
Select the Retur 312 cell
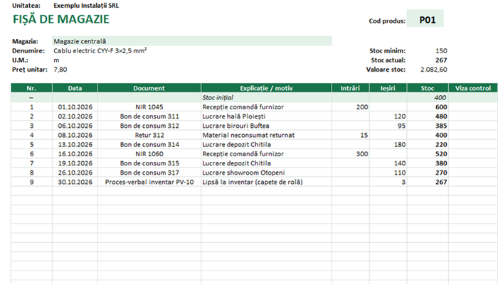[149, 136]
